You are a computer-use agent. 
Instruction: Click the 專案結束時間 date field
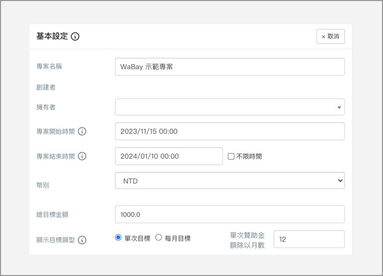[169, 156]
